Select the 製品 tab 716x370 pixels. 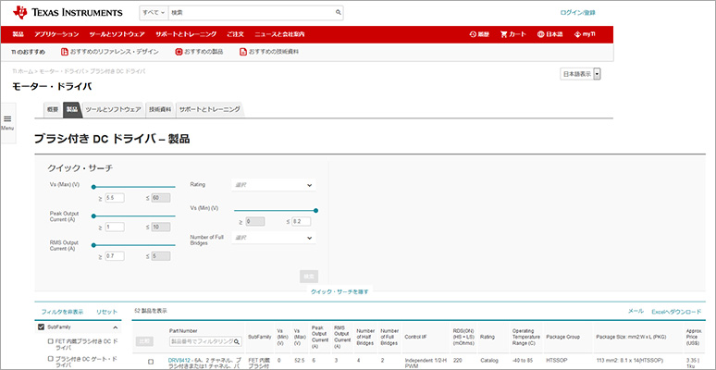tap(72, 110)
